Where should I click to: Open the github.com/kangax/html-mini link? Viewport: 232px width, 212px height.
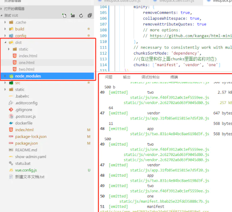click(191, 36)
